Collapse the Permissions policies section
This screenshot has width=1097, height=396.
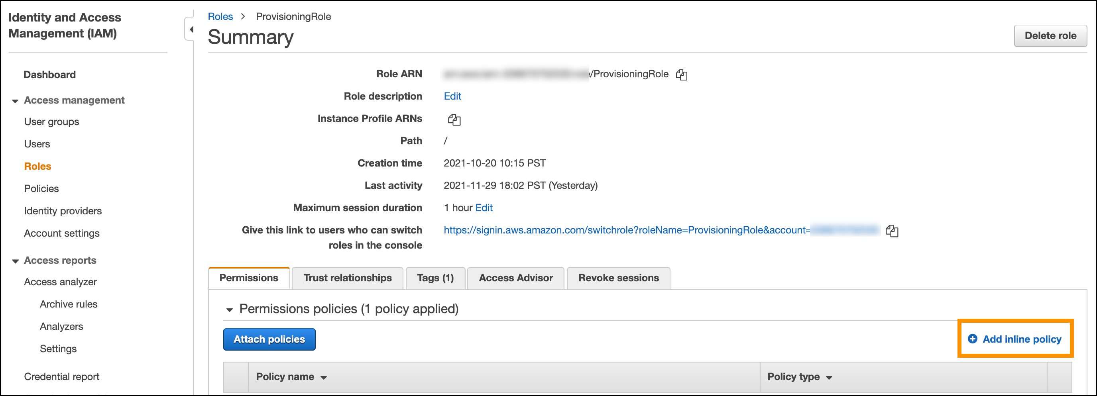[230, 310]
